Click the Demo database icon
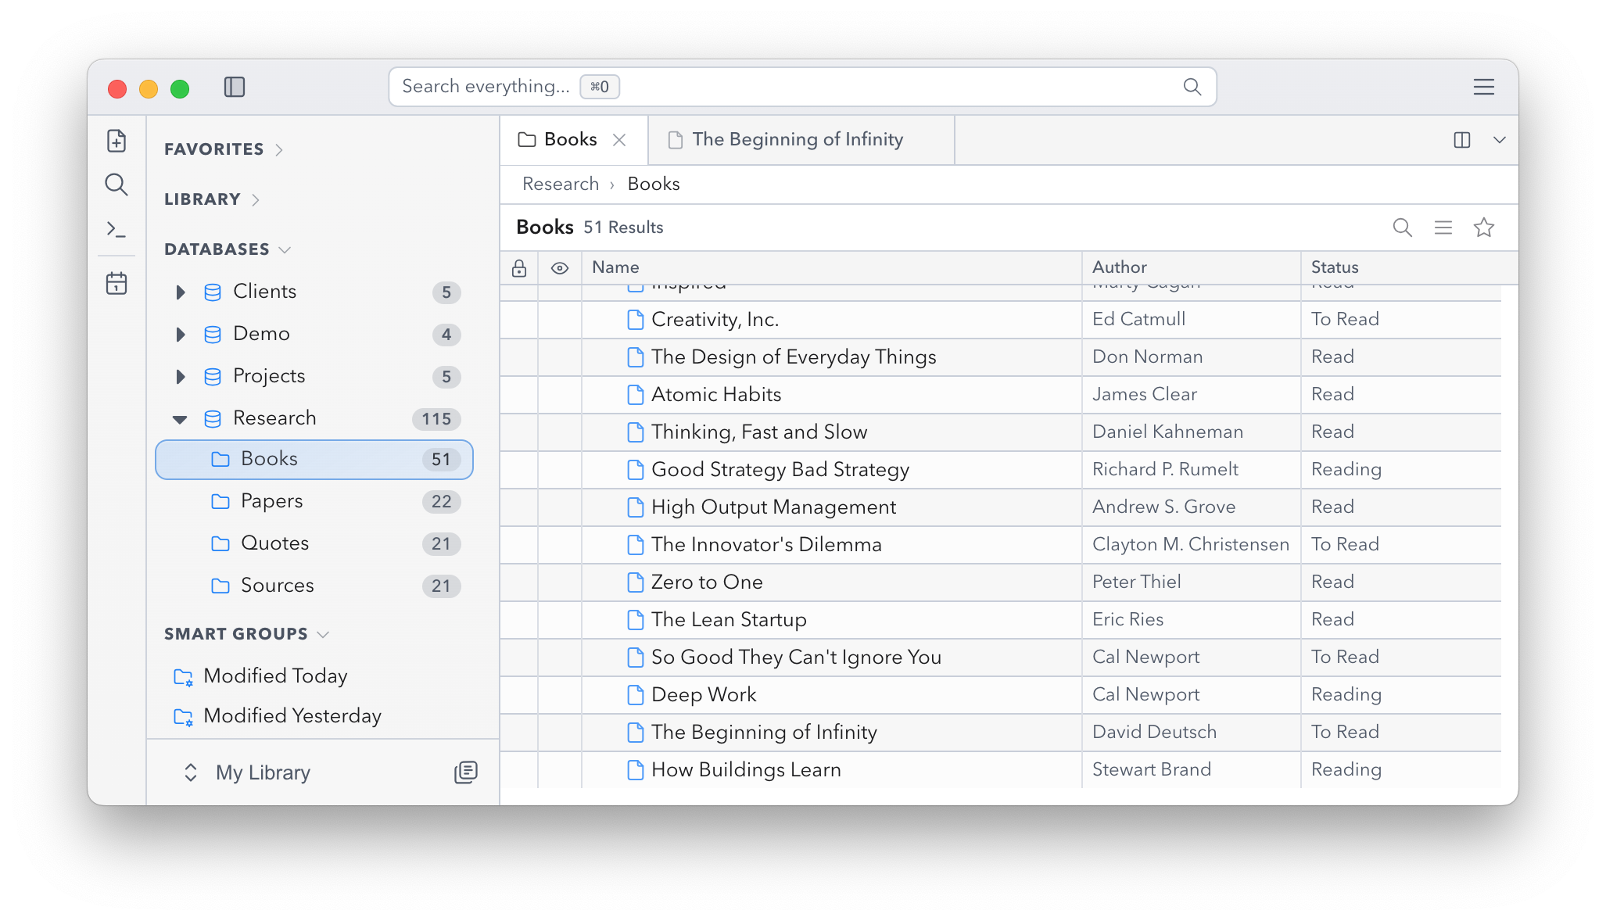The width and height of the screenshot is (1606, 921). coord(212,335)
